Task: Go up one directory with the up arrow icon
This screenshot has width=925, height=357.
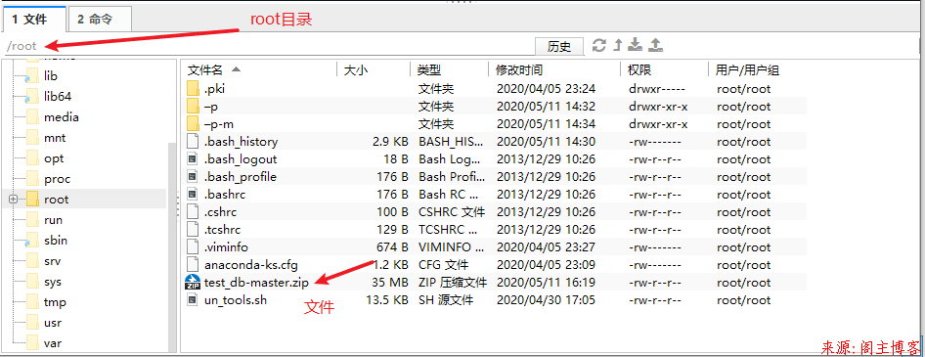Action: click(618, 45)
